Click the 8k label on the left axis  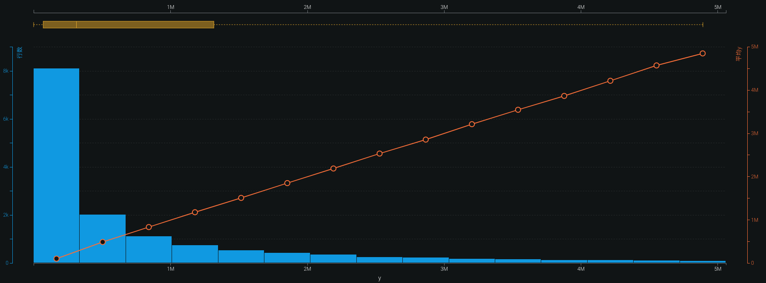tap(6, 71)
